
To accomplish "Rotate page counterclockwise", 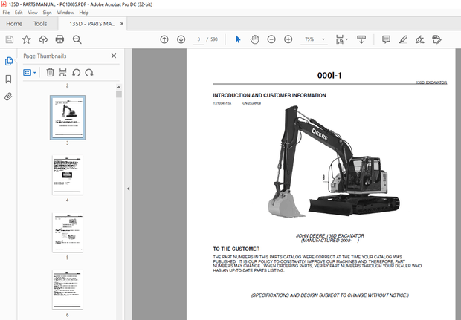I will [x=76, y=72].
